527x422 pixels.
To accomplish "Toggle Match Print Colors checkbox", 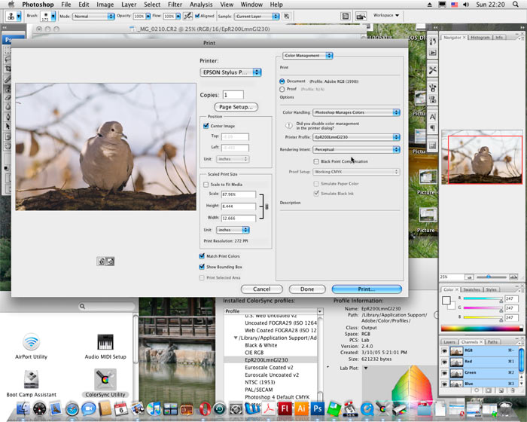I will pyautogui.click(x=202, y=256).
